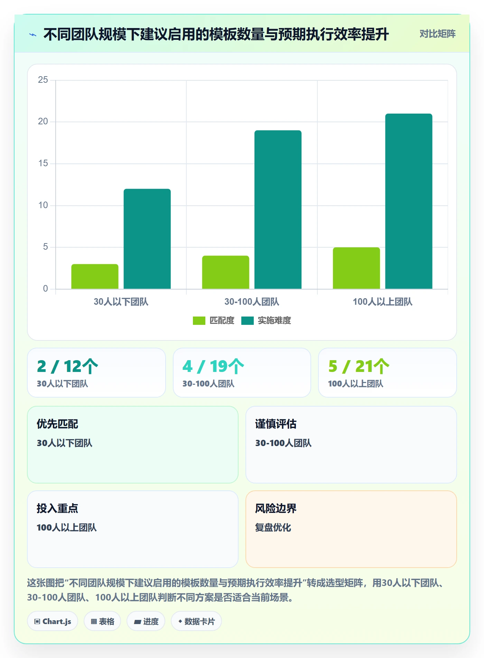Click the table grid icon in 表格 tag
The width and height of the screenshot is (484, 658).
click(94, 622)
